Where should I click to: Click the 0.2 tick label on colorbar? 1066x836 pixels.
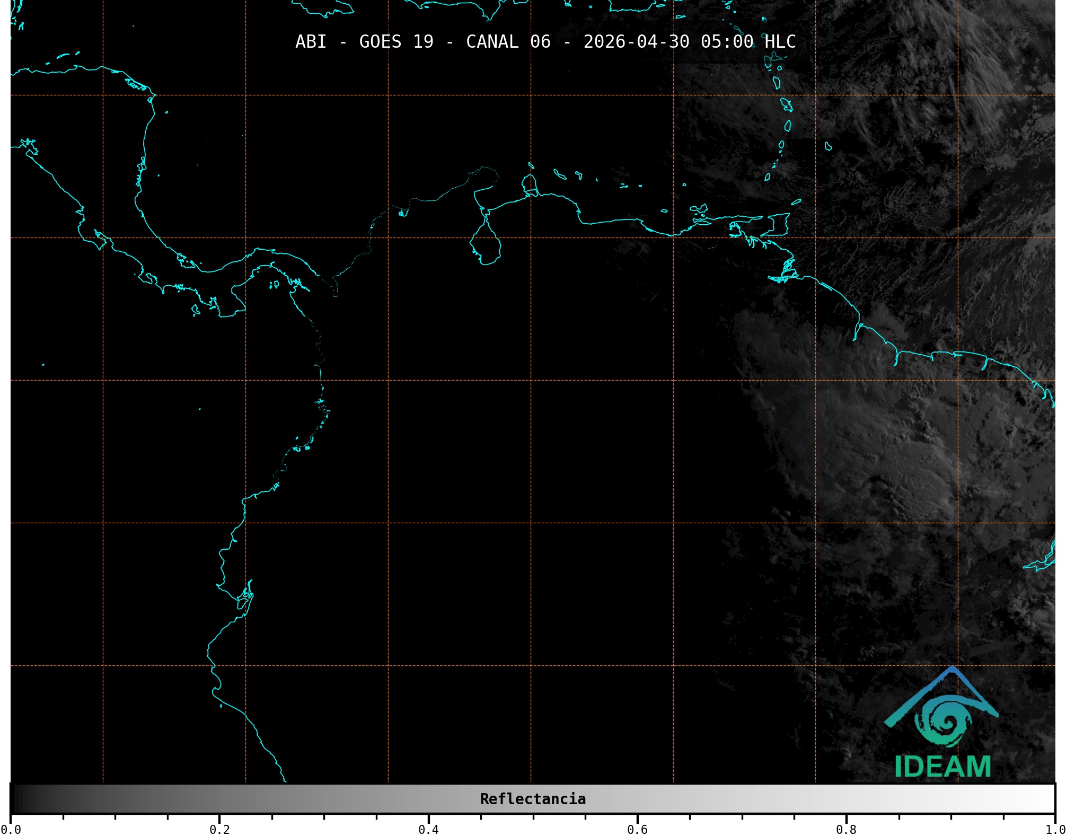pyautogui.click(x=219, y=830)
